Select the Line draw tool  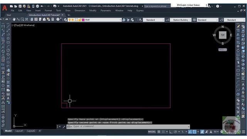(x=8, y=26)
